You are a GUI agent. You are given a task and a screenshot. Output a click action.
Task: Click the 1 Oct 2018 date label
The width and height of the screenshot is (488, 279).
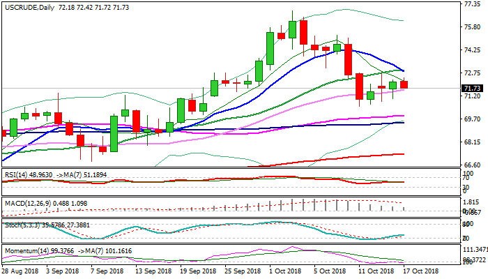286,271
